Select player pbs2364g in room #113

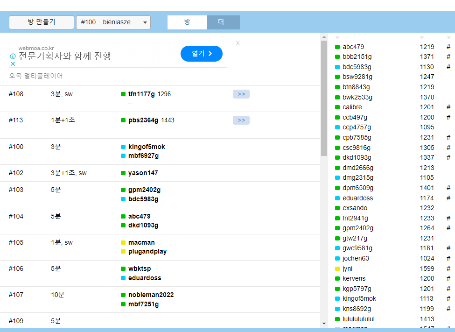point(143,120)
